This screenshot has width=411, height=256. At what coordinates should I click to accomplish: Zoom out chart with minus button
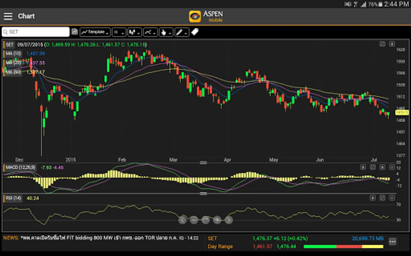coord(194,220)
